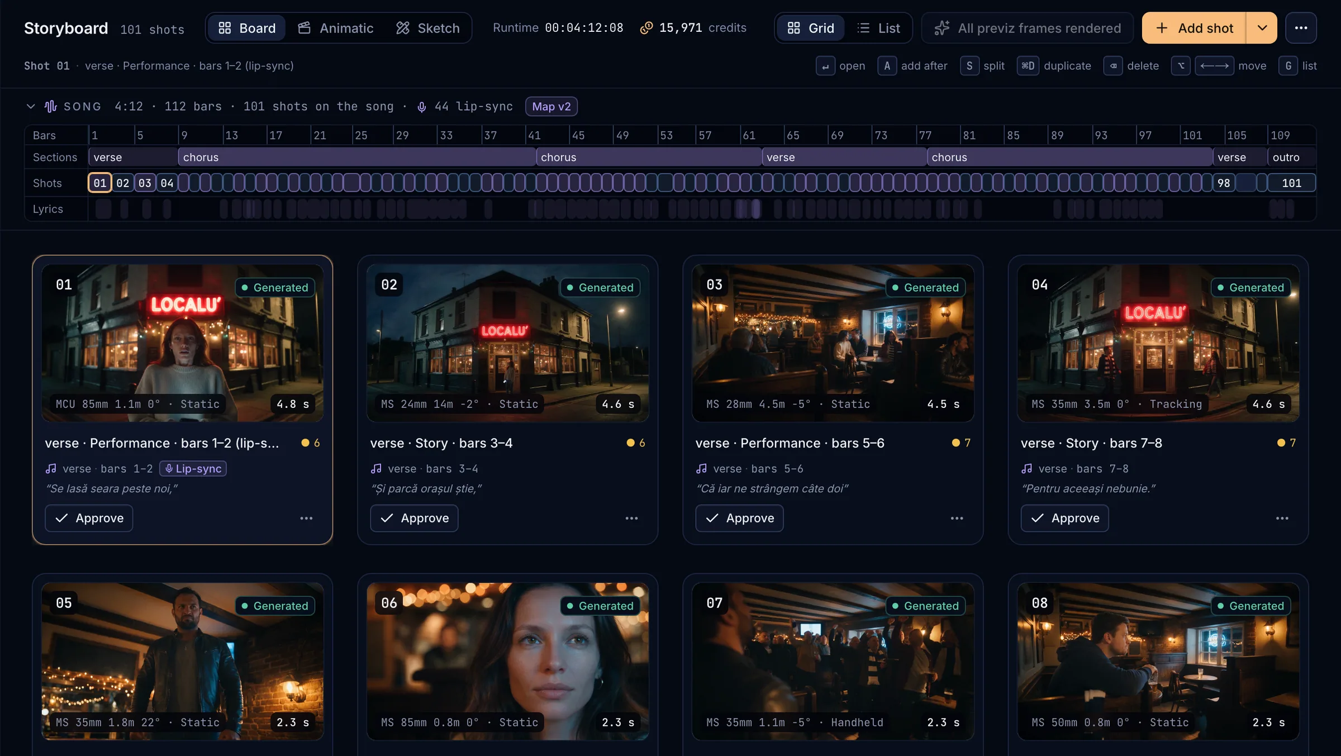This screenshot has width=1341, height=756.
Task: Select the List view toggle
Action: 878,28
